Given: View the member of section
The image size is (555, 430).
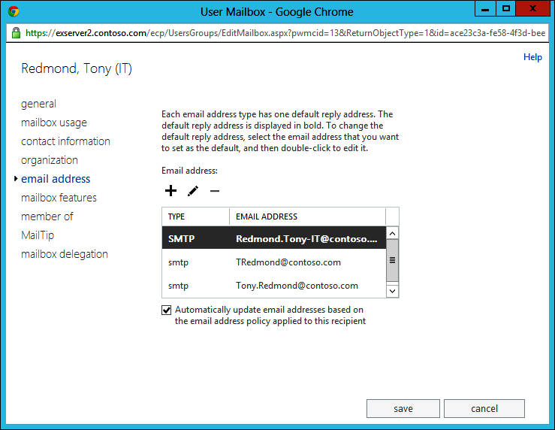Looking at the screenshot, I should (47, 217).
